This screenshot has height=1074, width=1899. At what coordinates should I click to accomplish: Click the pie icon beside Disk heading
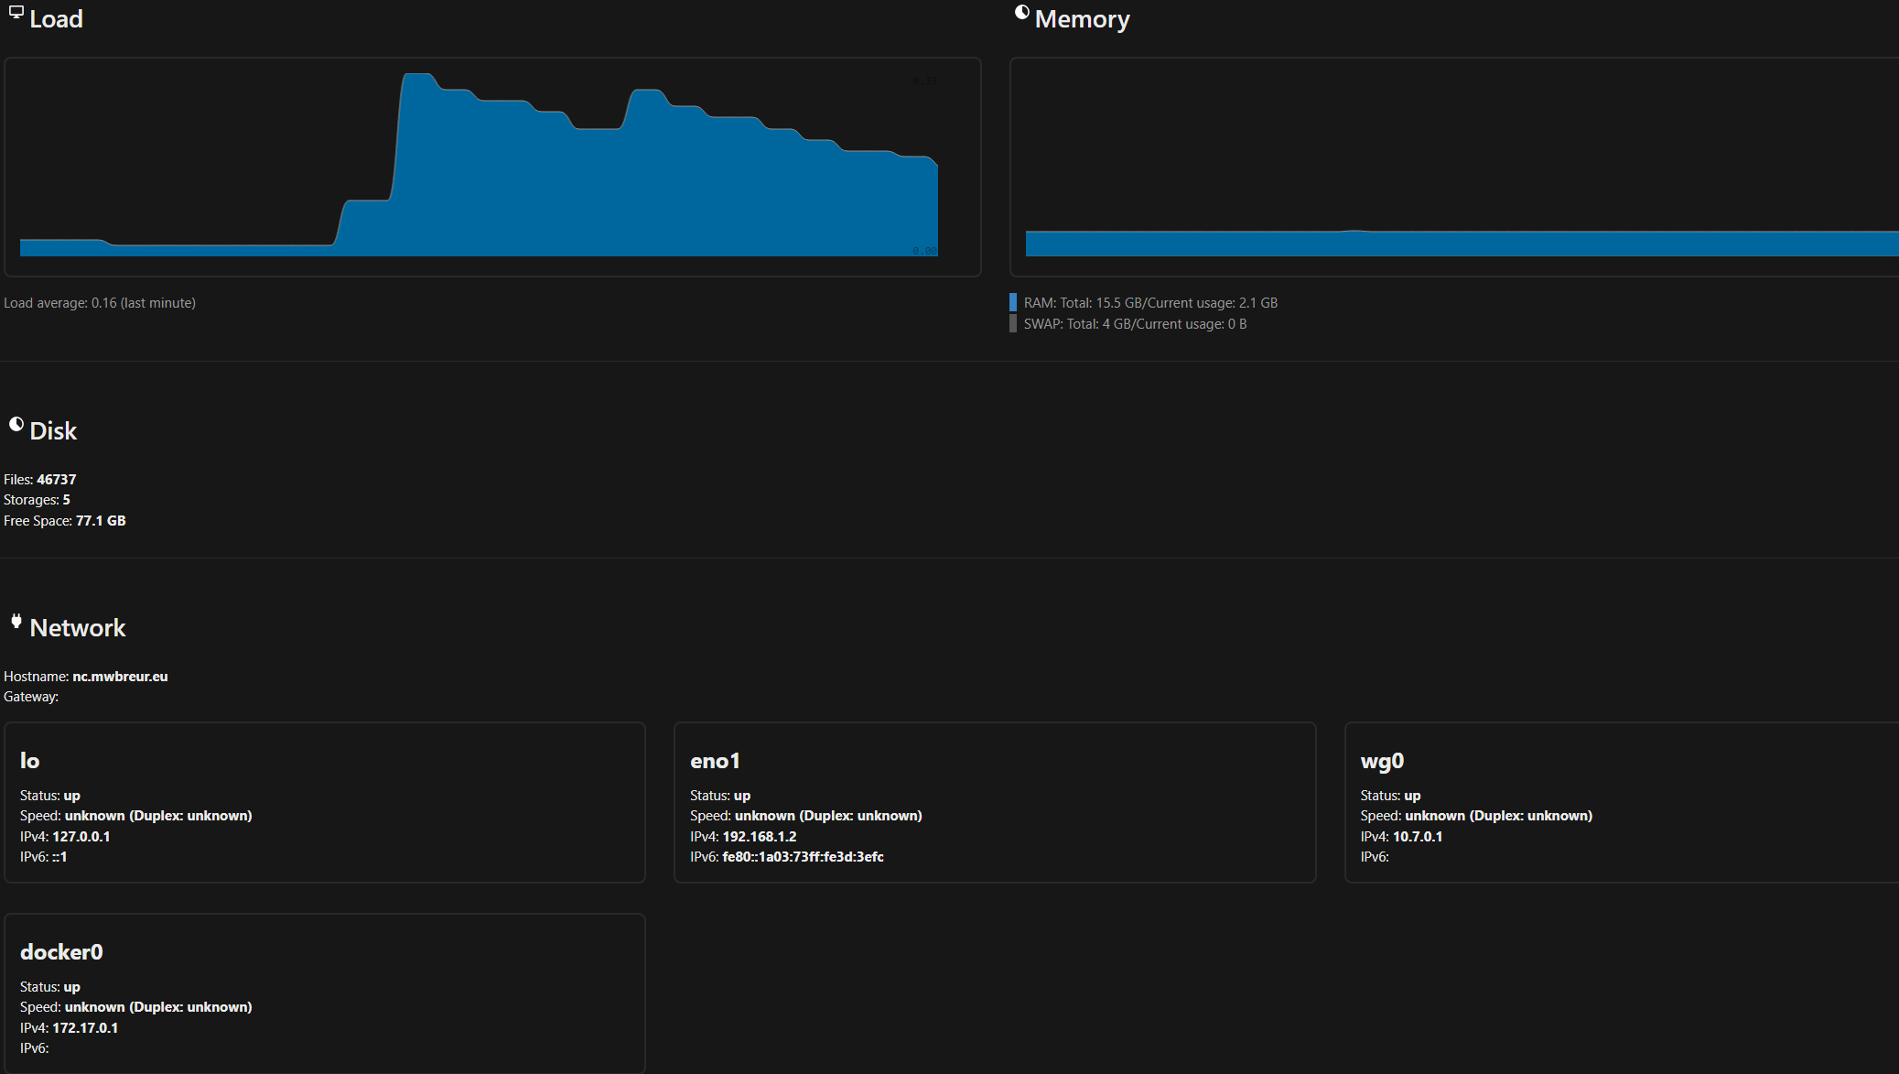coord(16,424)
